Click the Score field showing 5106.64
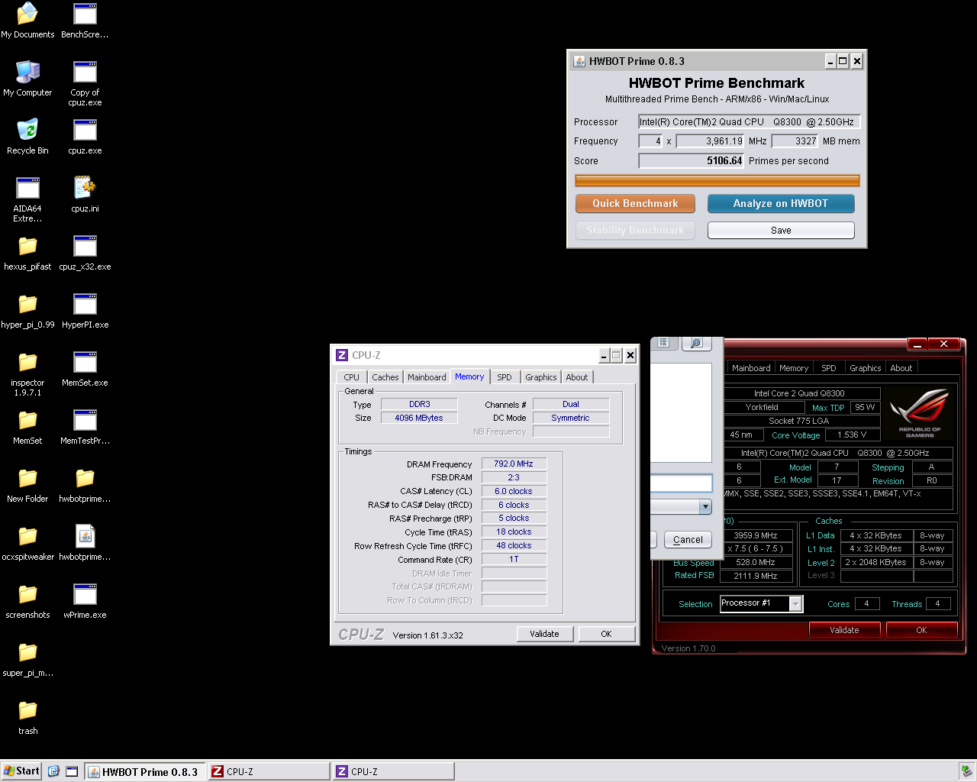Viewport: 977px width, 782px height. [x=691, y=161]
